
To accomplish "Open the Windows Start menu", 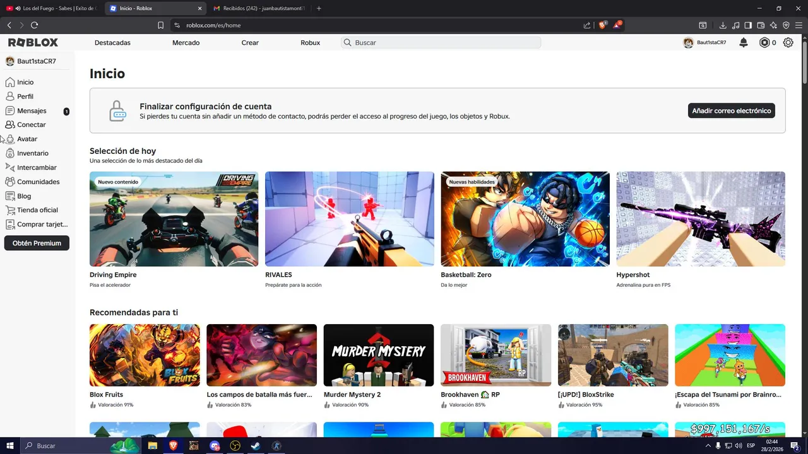I will coord(10,446).
